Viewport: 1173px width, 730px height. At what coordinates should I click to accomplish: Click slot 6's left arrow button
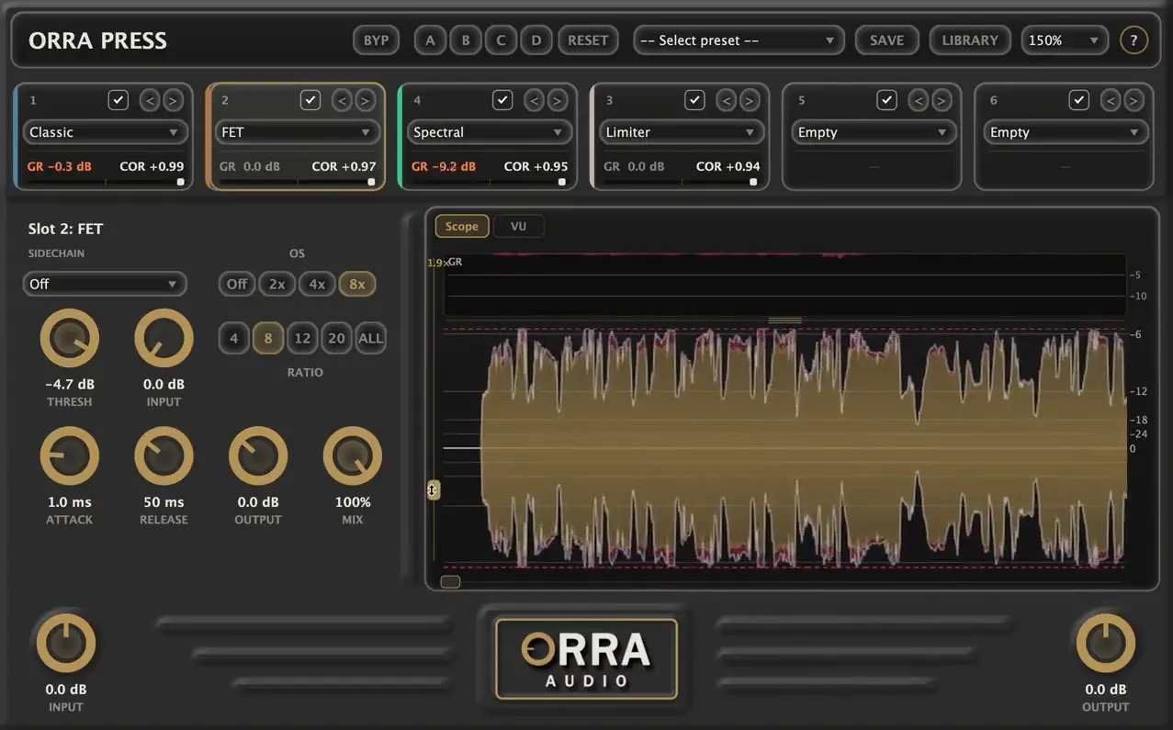(x=1111, y=100)
